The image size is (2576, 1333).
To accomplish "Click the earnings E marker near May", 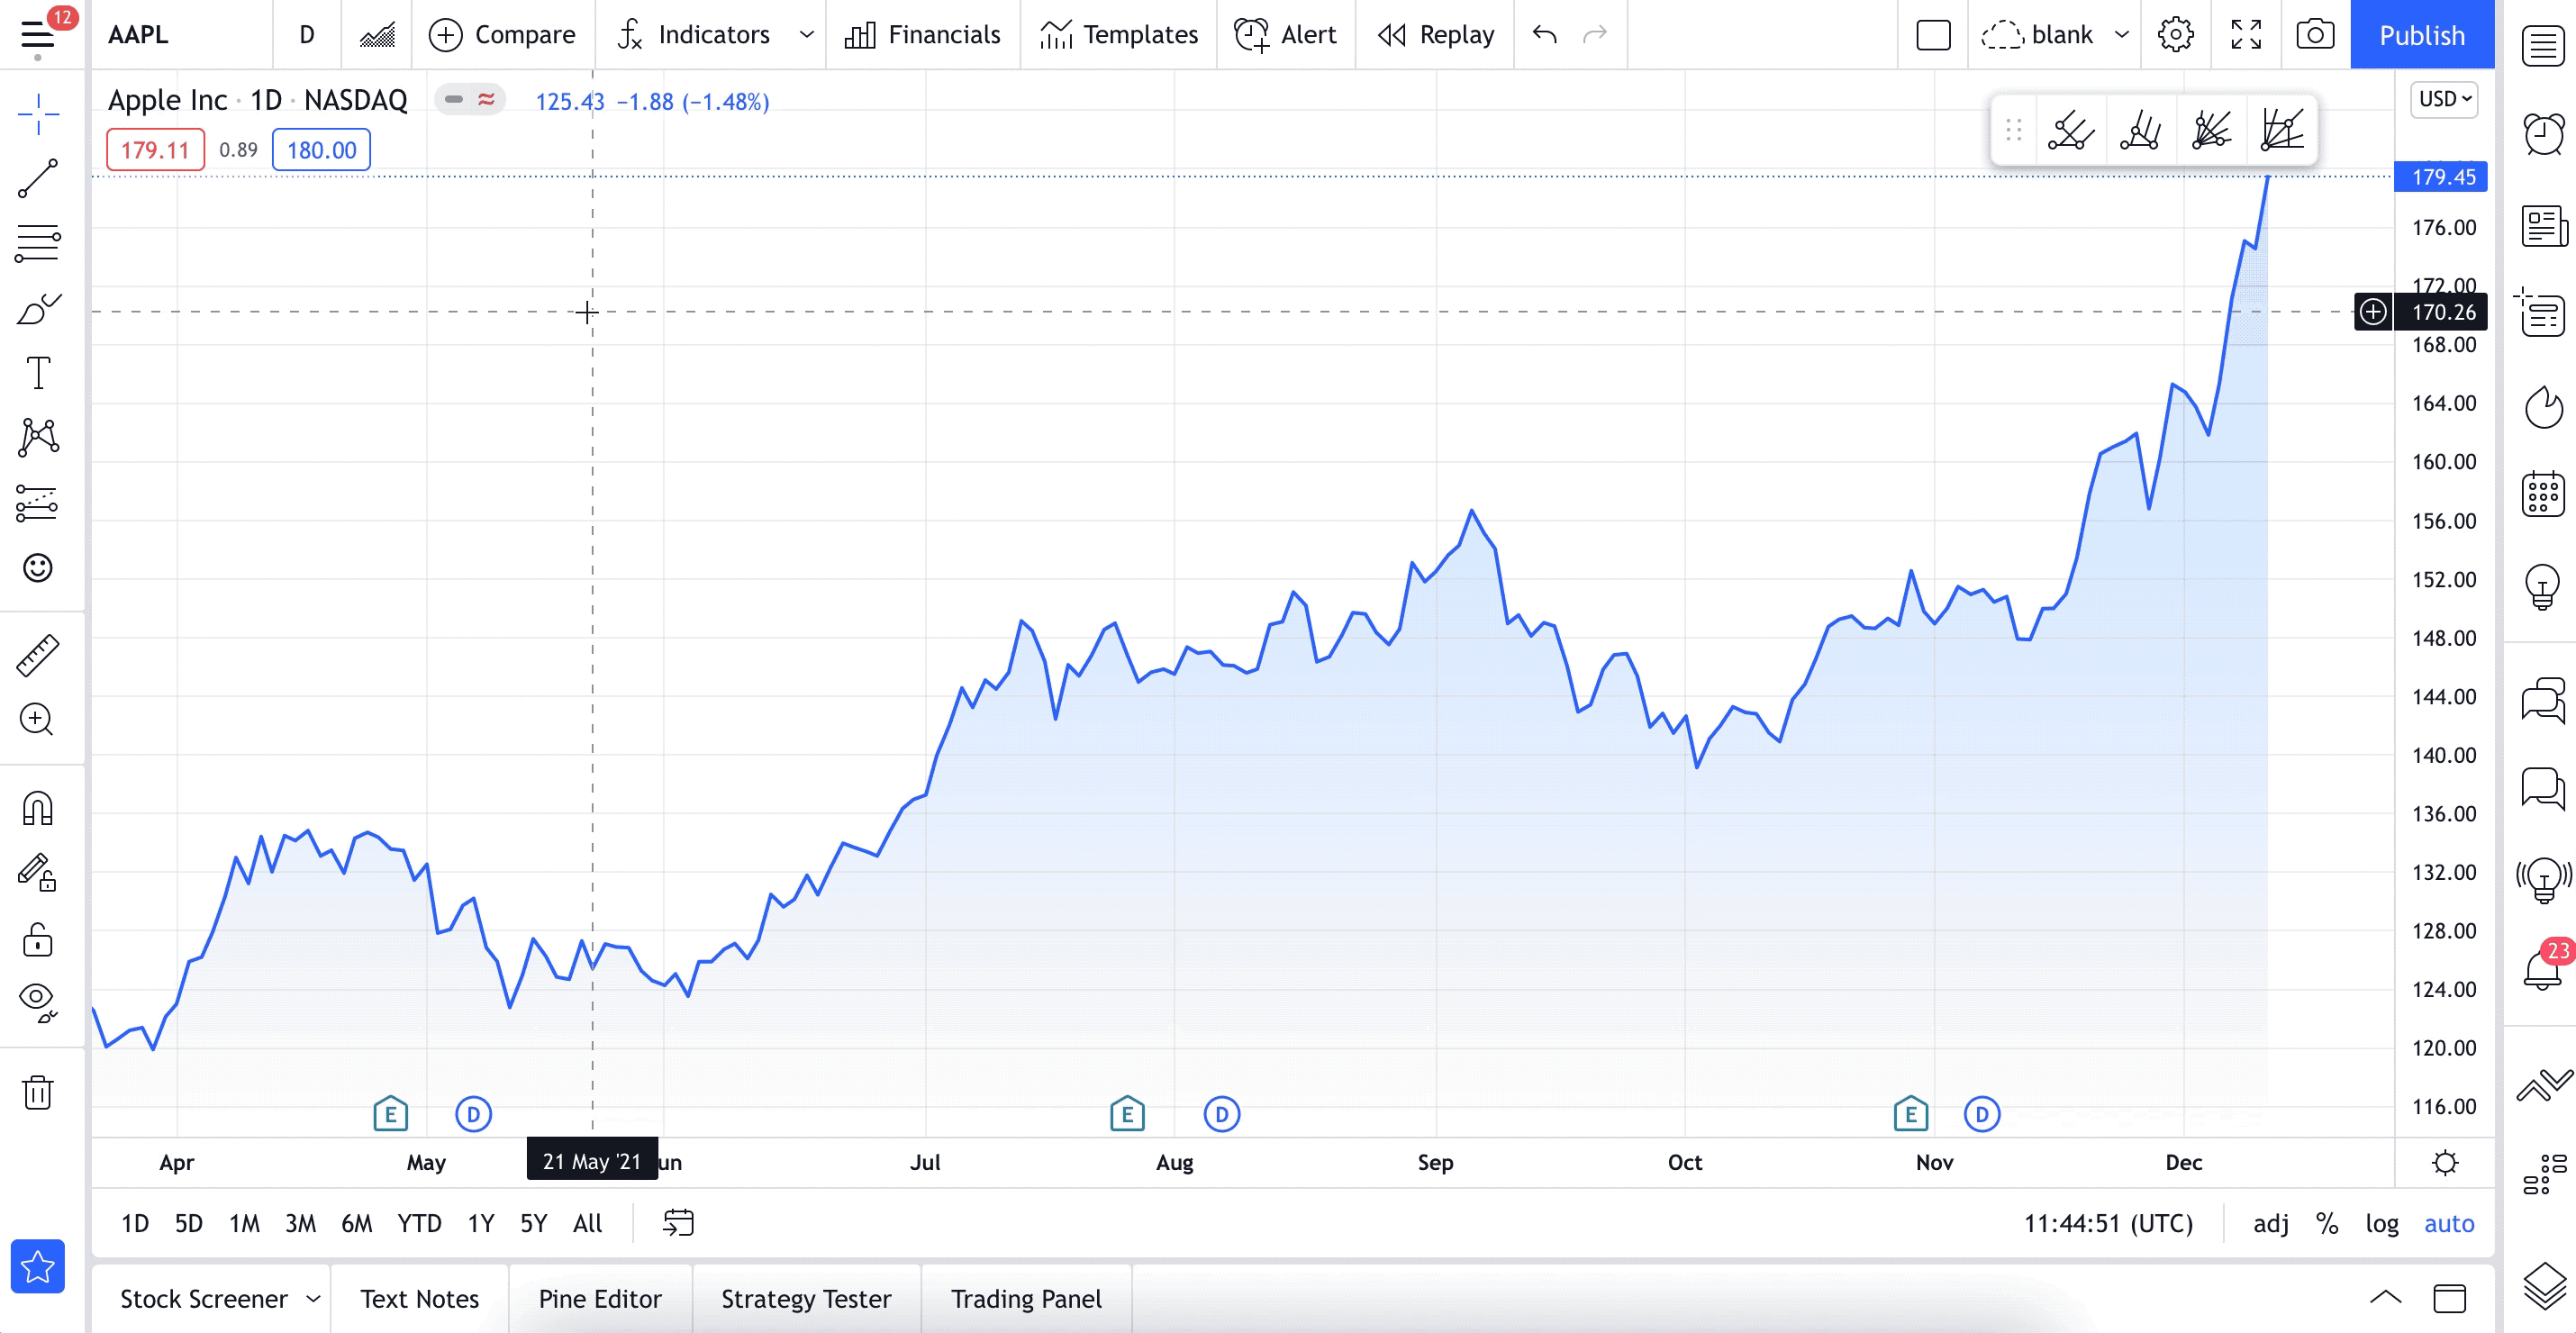I will coord(390,1113).
